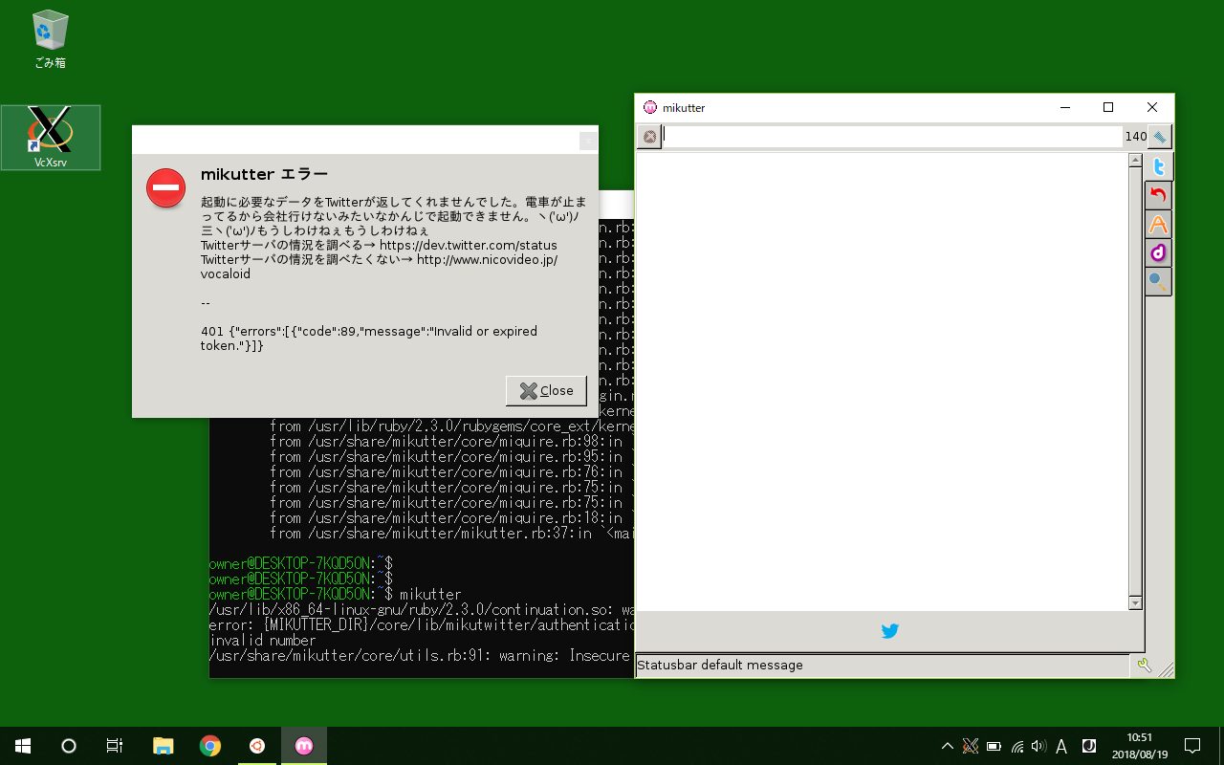
Task: Open the Windows Start menu
Action: point(23,746)
